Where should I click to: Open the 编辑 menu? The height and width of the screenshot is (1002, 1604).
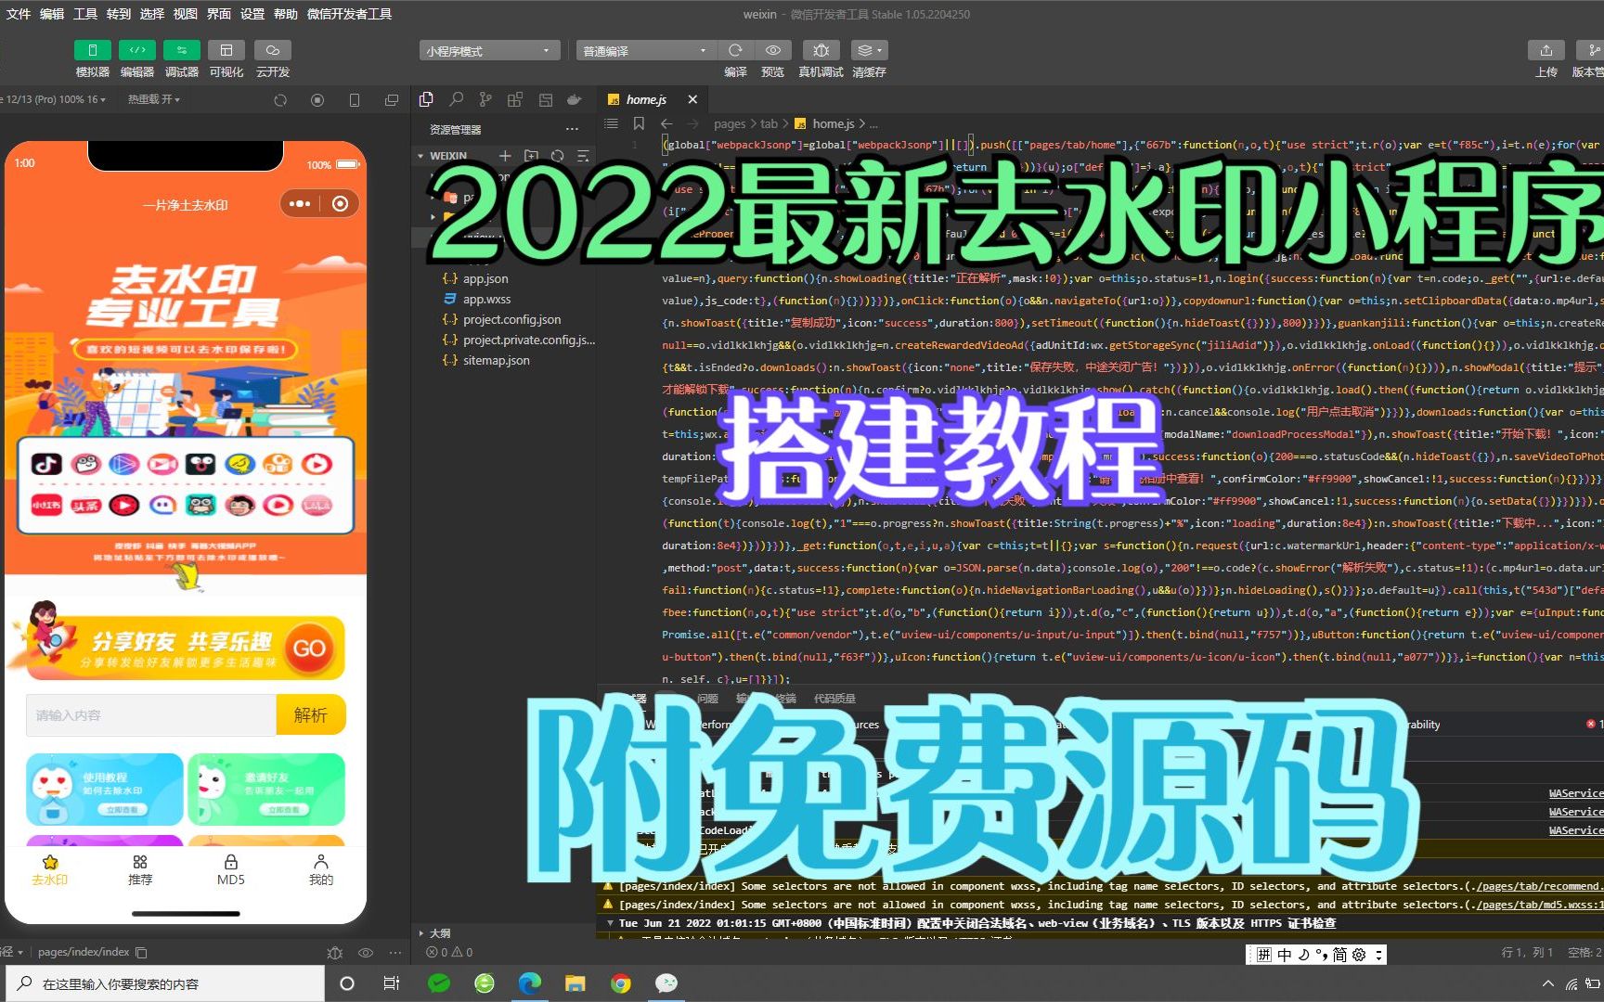click(x=52, y=14)
